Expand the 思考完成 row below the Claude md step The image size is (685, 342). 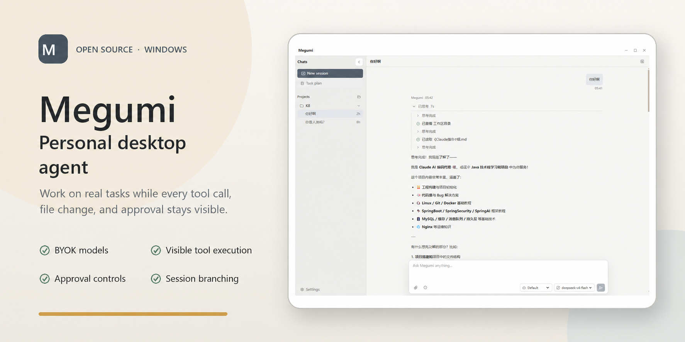(x=426, y=147)
